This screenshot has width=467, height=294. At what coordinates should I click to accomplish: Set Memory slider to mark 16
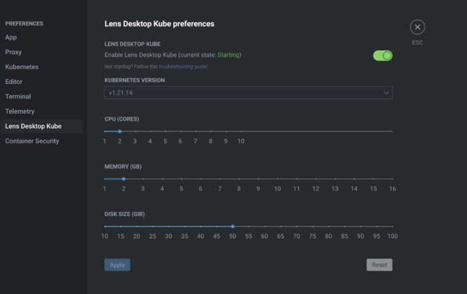[392, 179]
